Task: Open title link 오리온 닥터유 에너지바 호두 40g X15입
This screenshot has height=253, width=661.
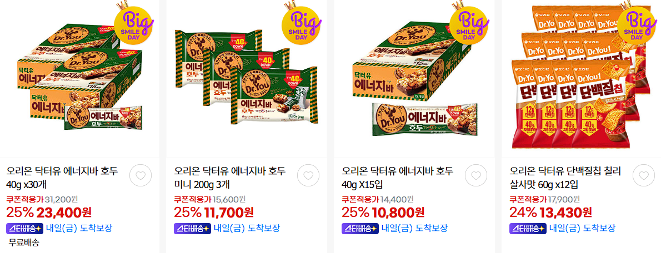Action: coord(398,178)
